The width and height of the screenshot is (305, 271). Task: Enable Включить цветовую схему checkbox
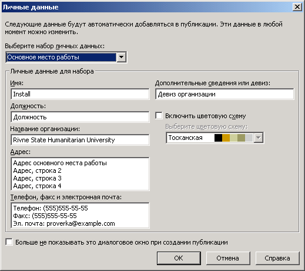[x=159, y=116]
